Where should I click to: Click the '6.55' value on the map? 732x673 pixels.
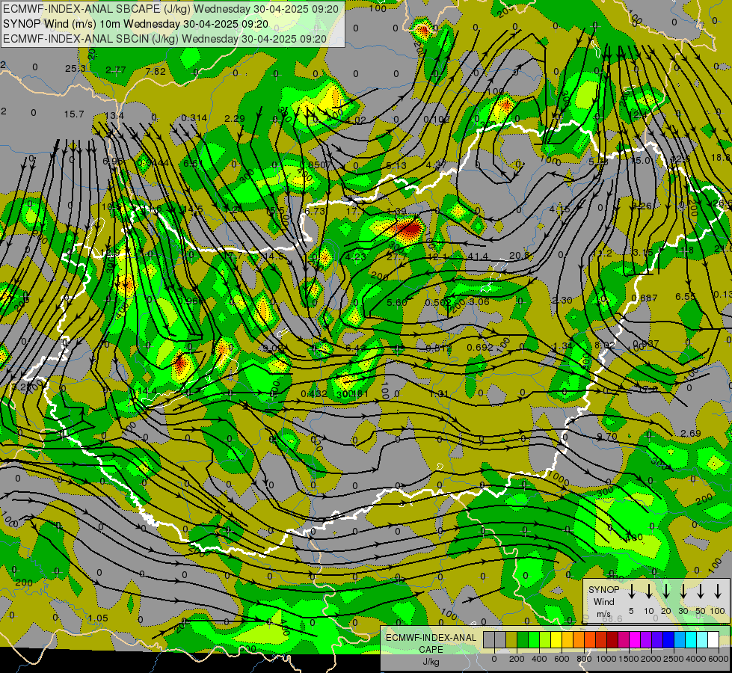tap(686, 296)
